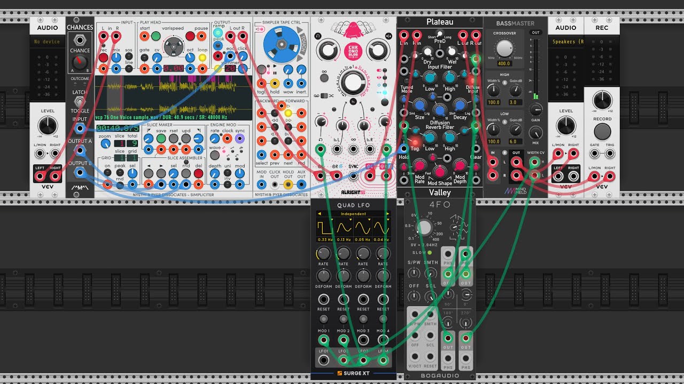Click the Chances INPUT jack

(80, 128)
